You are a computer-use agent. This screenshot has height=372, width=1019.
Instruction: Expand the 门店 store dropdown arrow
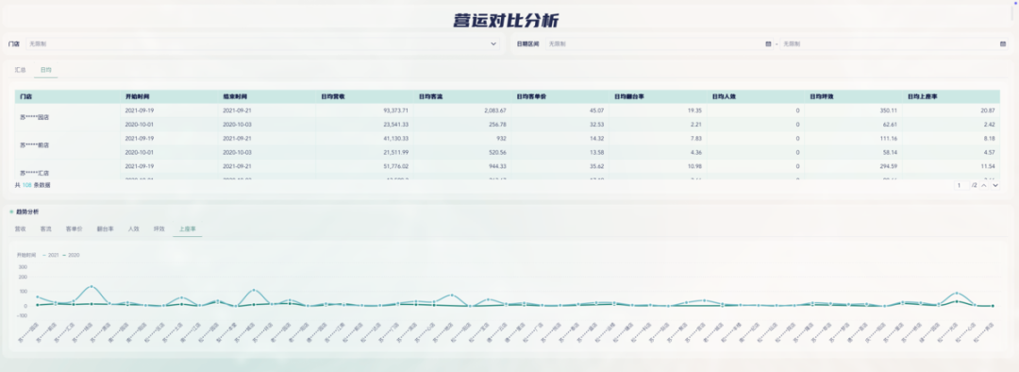tap(493, 44)
